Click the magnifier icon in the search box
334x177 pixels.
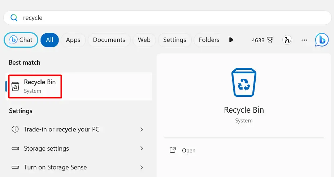click(14, 18)
